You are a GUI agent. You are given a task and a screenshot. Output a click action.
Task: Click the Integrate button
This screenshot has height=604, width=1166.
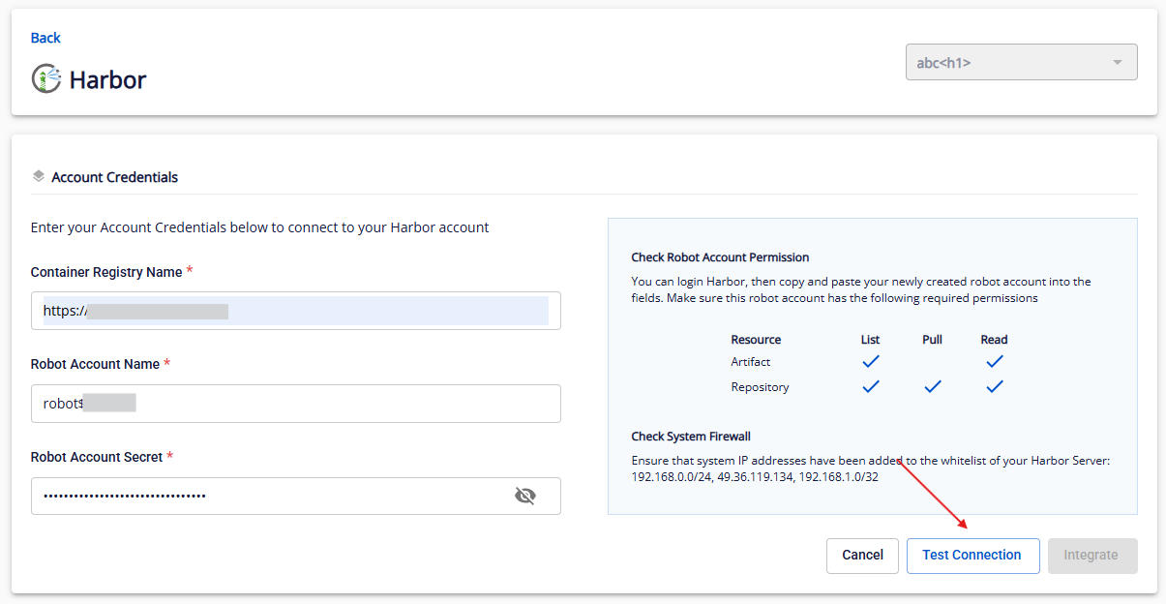[1091, 556]
